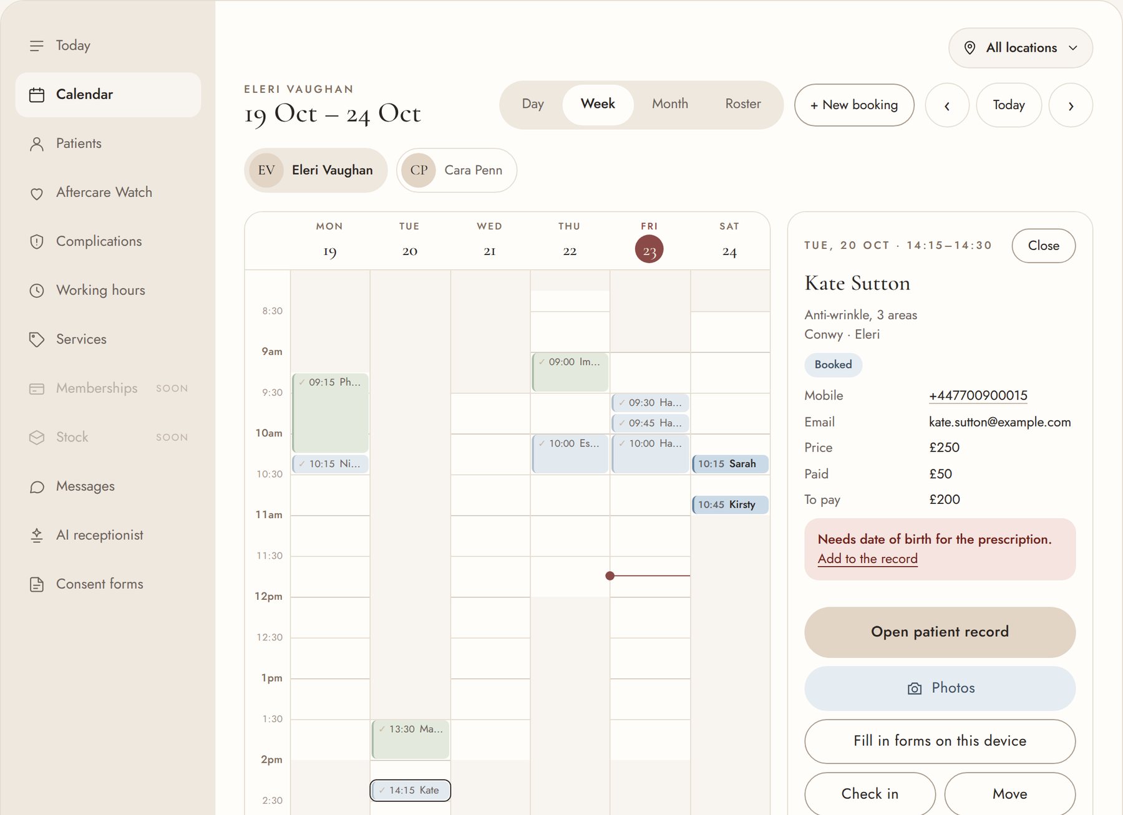This screenshot has width=1123, height=815.
Task: Click the email kate.sutton@example.com
Action: point(999,422)
